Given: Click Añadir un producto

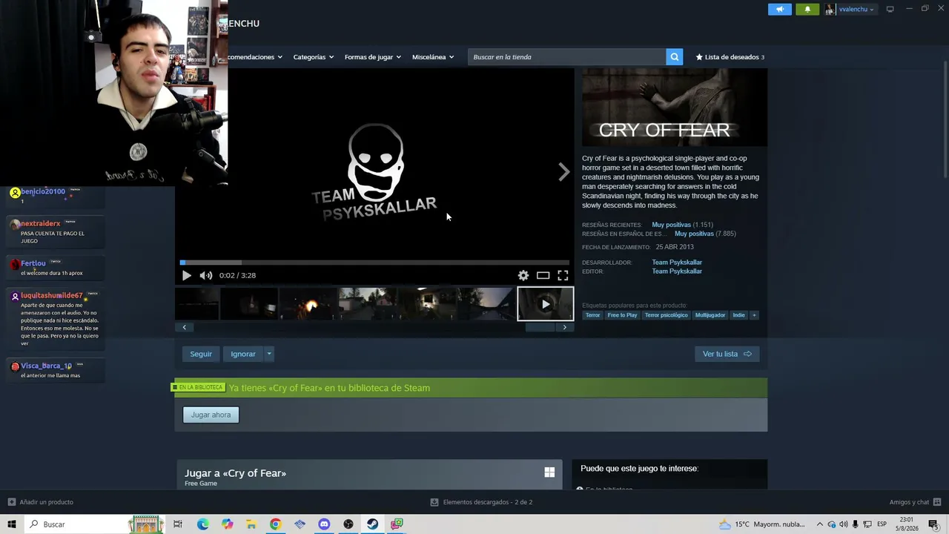Looking at the screenshot, I should 41,502.
